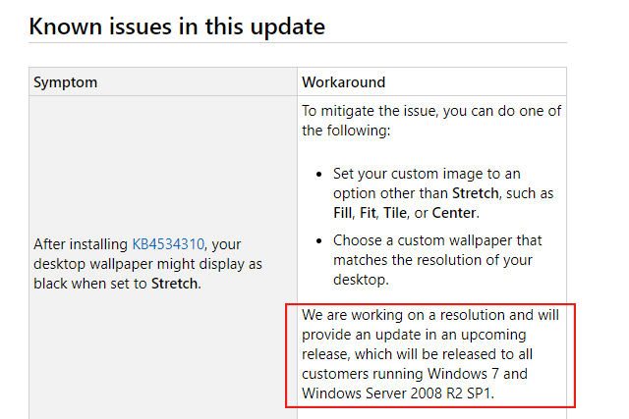Viewport: 629px width, 419px height.
Task: Click "Choose a custom wallpaper" bullet text
Action: [x=437, y=240]
